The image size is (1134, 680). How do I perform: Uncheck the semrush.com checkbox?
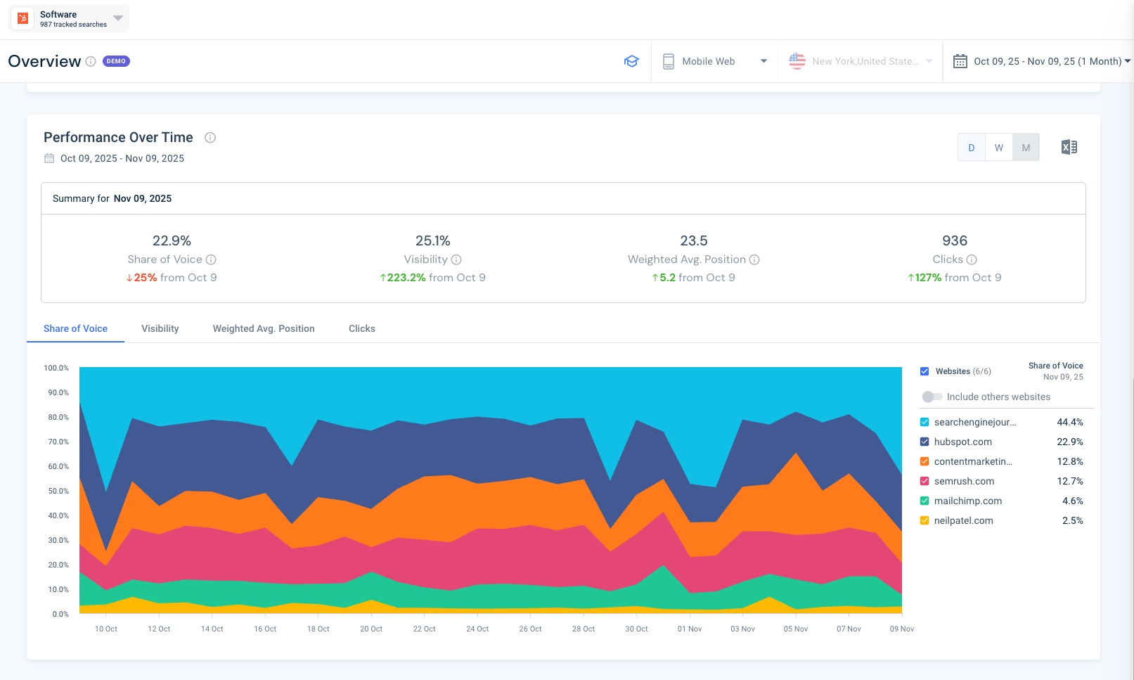[x=924, y=481]
